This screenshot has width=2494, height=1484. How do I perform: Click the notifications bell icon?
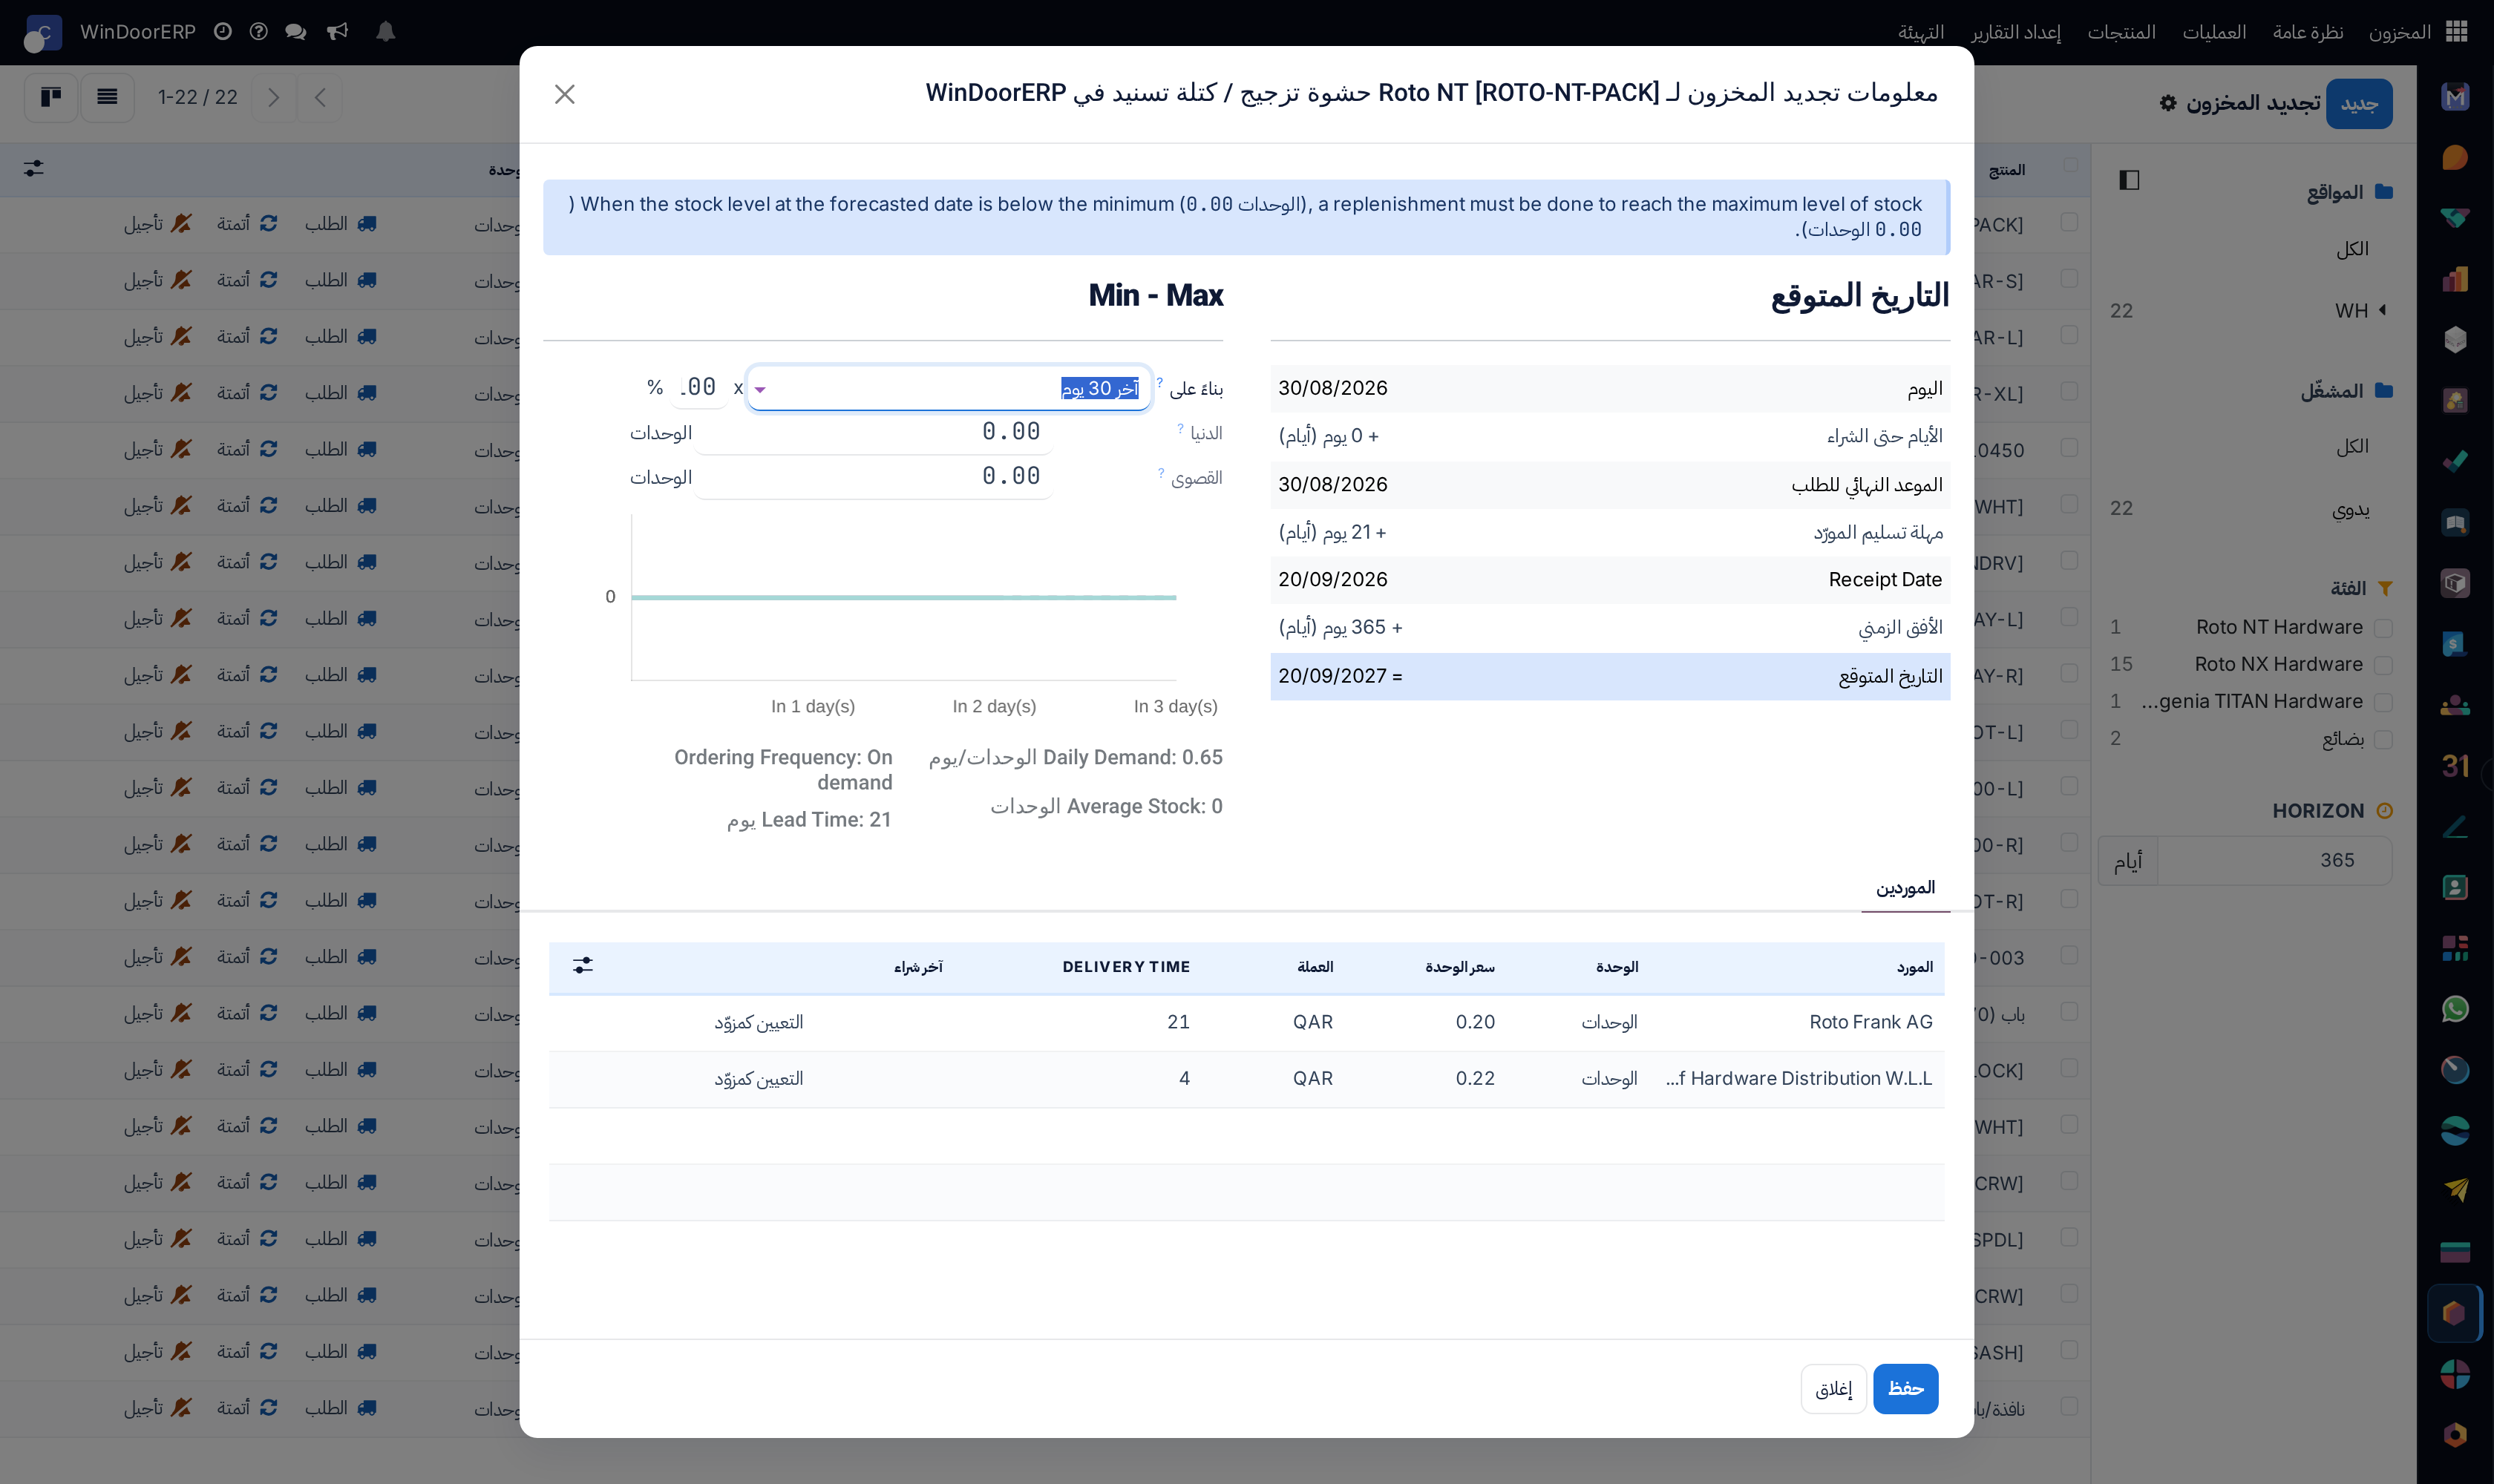click(x=385, y=32)
